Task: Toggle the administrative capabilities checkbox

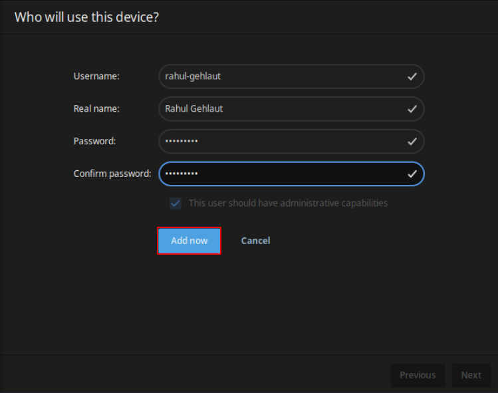Action: (176, 203)
